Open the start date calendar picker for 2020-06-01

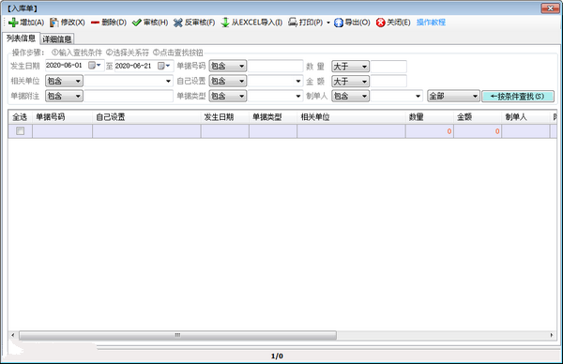pyautogui.click(x=95, y=66)
